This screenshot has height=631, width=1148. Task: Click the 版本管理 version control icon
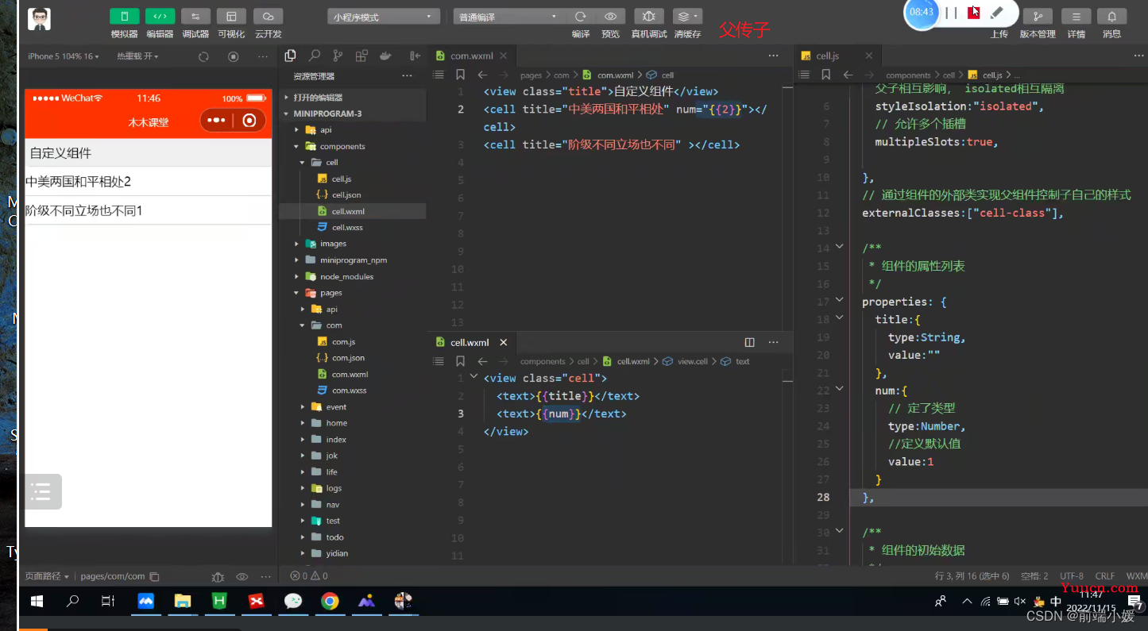pyautogui.click(x=1038, y=17)
